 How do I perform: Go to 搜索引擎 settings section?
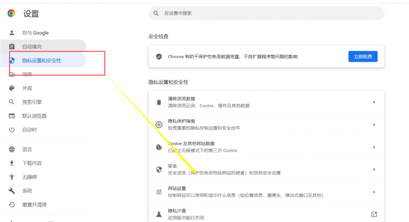point(32,102)
